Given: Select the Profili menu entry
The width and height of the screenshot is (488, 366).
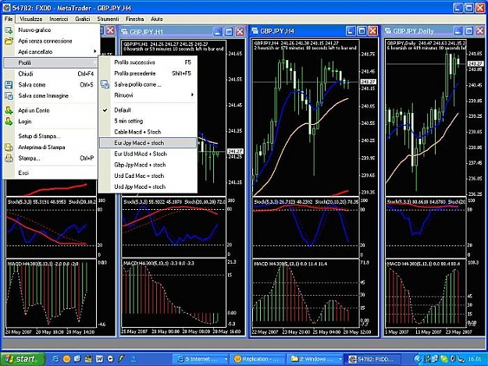Looking at the screenshot, I should click(x=50, y=62).
